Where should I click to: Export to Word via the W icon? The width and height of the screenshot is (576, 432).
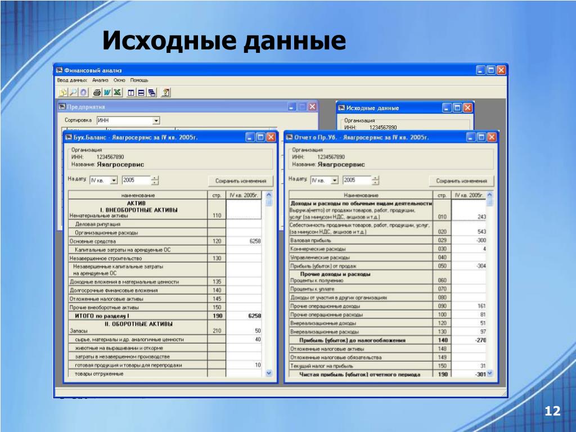[x=107, y=93]
